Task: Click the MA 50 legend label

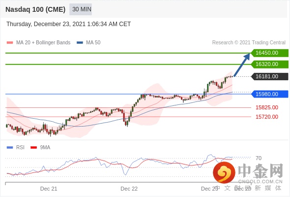Action: pyautogui.click(x=93, y=43)
